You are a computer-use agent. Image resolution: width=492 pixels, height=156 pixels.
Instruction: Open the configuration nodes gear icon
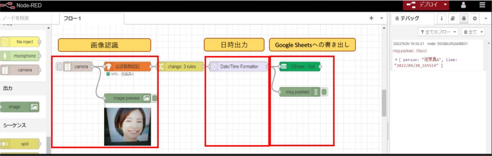click(474, 18)
